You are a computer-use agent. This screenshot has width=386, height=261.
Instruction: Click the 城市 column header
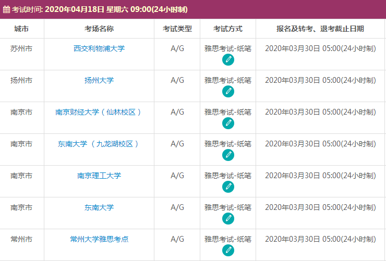(21, 29)
